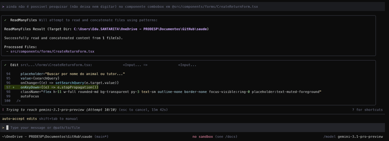The height and width of the screenshot is (141, 389).
Task: Click the working directory path in status bar
Action: pyautogui.click(x=47, y=137)
